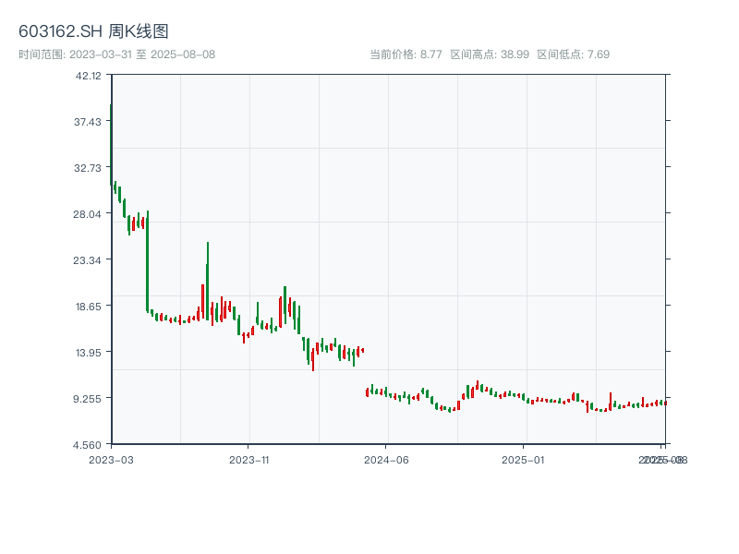
Task: Select the 2025-01 x-axis date label
Action: pos(525,459)
